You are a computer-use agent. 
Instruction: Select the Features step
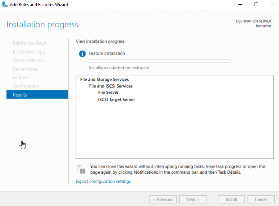pyautogui.click(x=21, y=78)
